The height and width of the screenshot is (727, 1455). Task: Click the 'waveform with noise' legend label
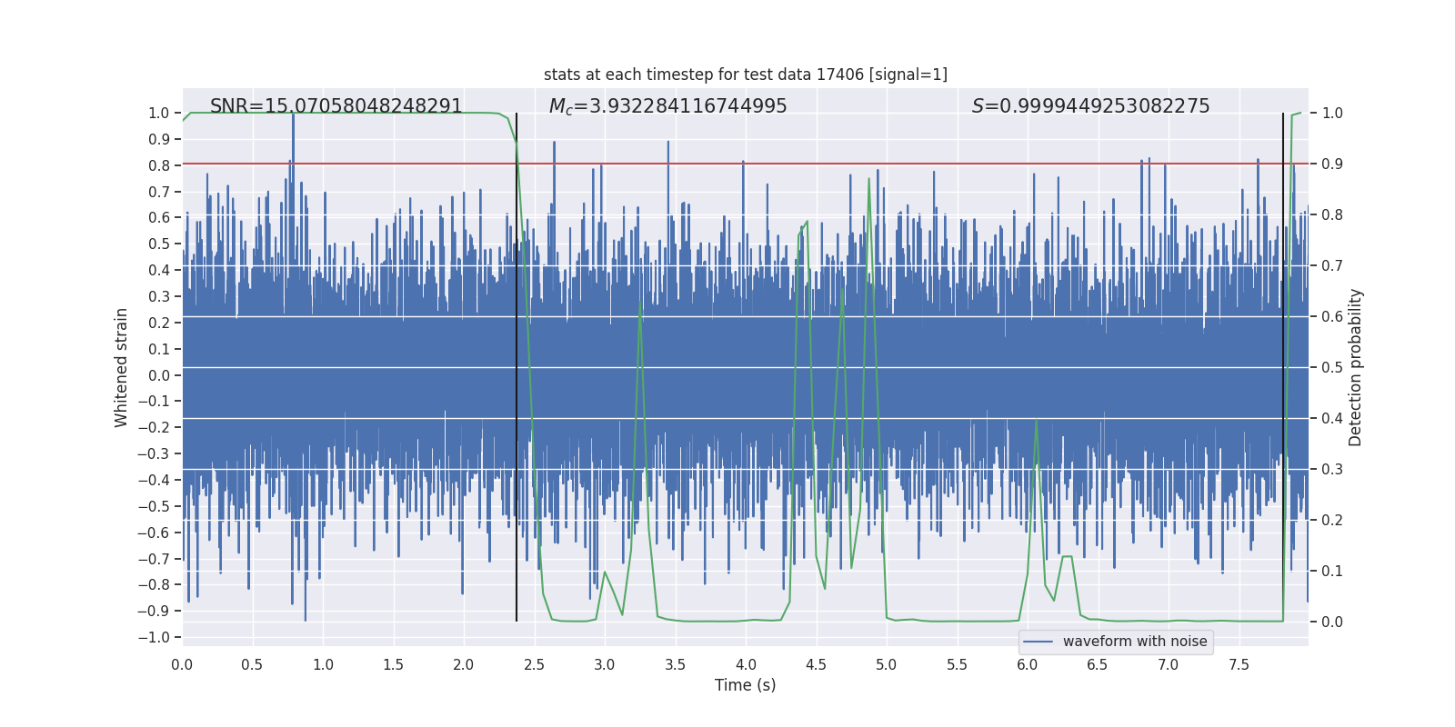point(1135,642)
